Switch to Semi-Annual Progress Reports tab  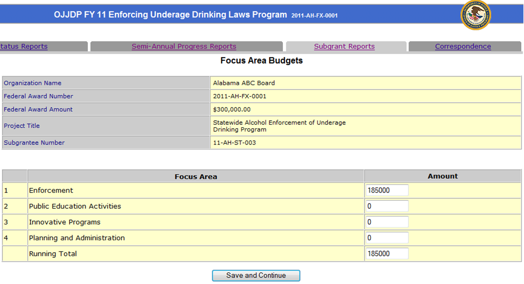click(x=184, y=46)
